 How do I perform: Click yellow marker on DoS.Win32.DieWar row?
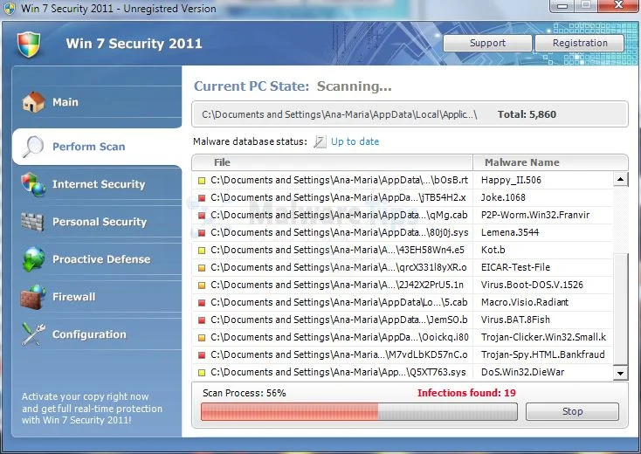pyautogui.click(x=202, y=373)
